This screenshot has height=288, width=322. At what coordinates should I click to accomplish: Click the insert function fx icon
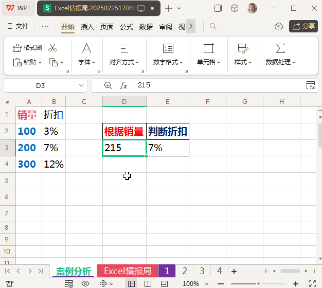tap(123, 85)
